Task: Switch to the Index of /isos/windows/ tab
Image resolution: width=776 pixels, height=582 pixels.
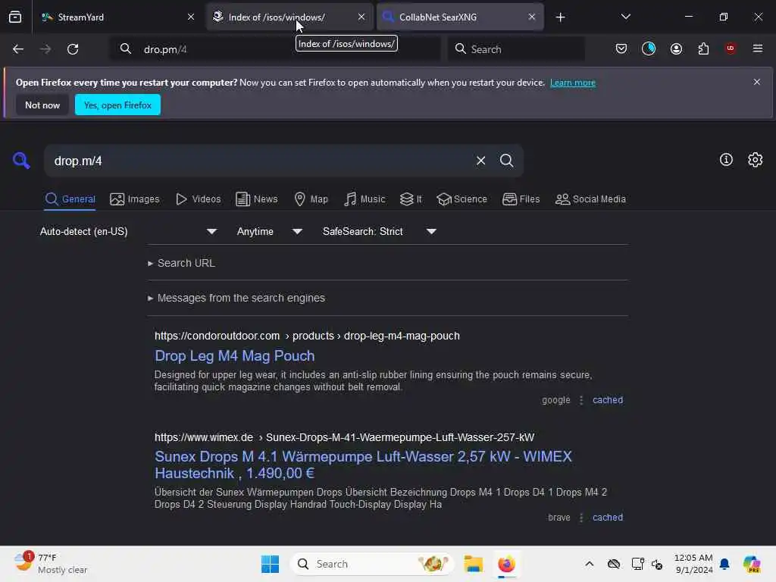Action: coord(290,17)
